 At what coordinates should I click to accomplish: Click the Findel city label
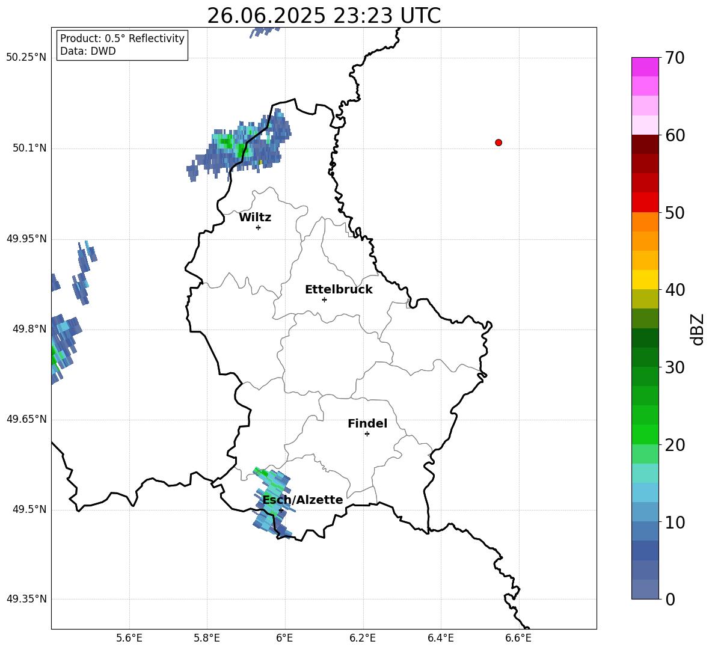(367, 423)
